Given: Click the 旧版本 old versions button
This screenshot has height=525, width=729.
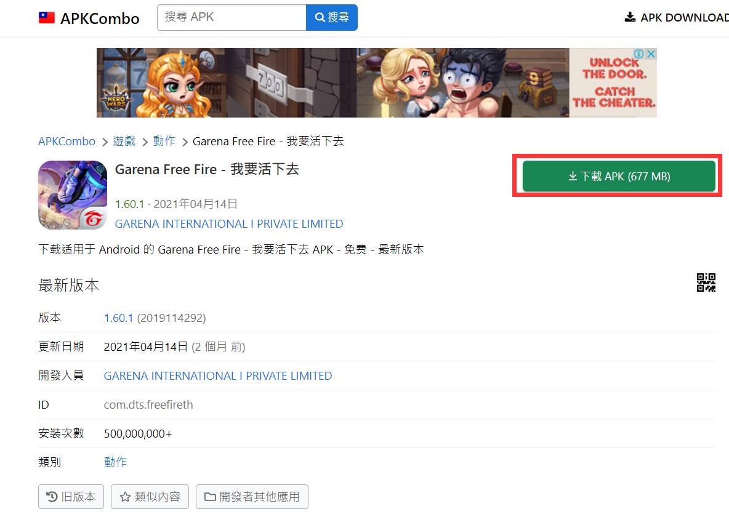Looking at the screenshot, I should [x=71, y=497].
